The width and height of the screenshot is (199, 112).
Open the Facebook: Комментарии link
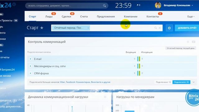pos(78,82)
